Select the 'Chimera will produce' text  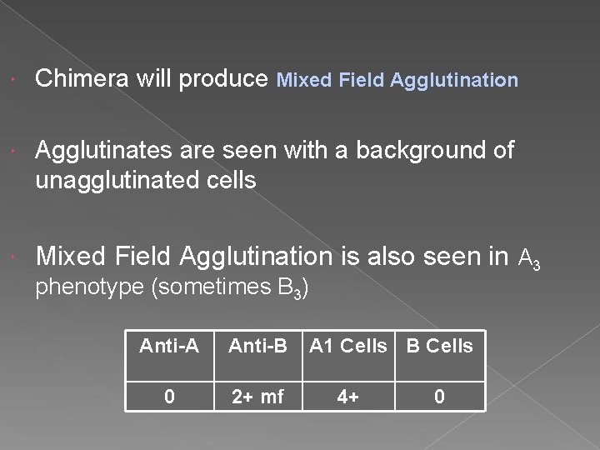(x=152, y=78)
